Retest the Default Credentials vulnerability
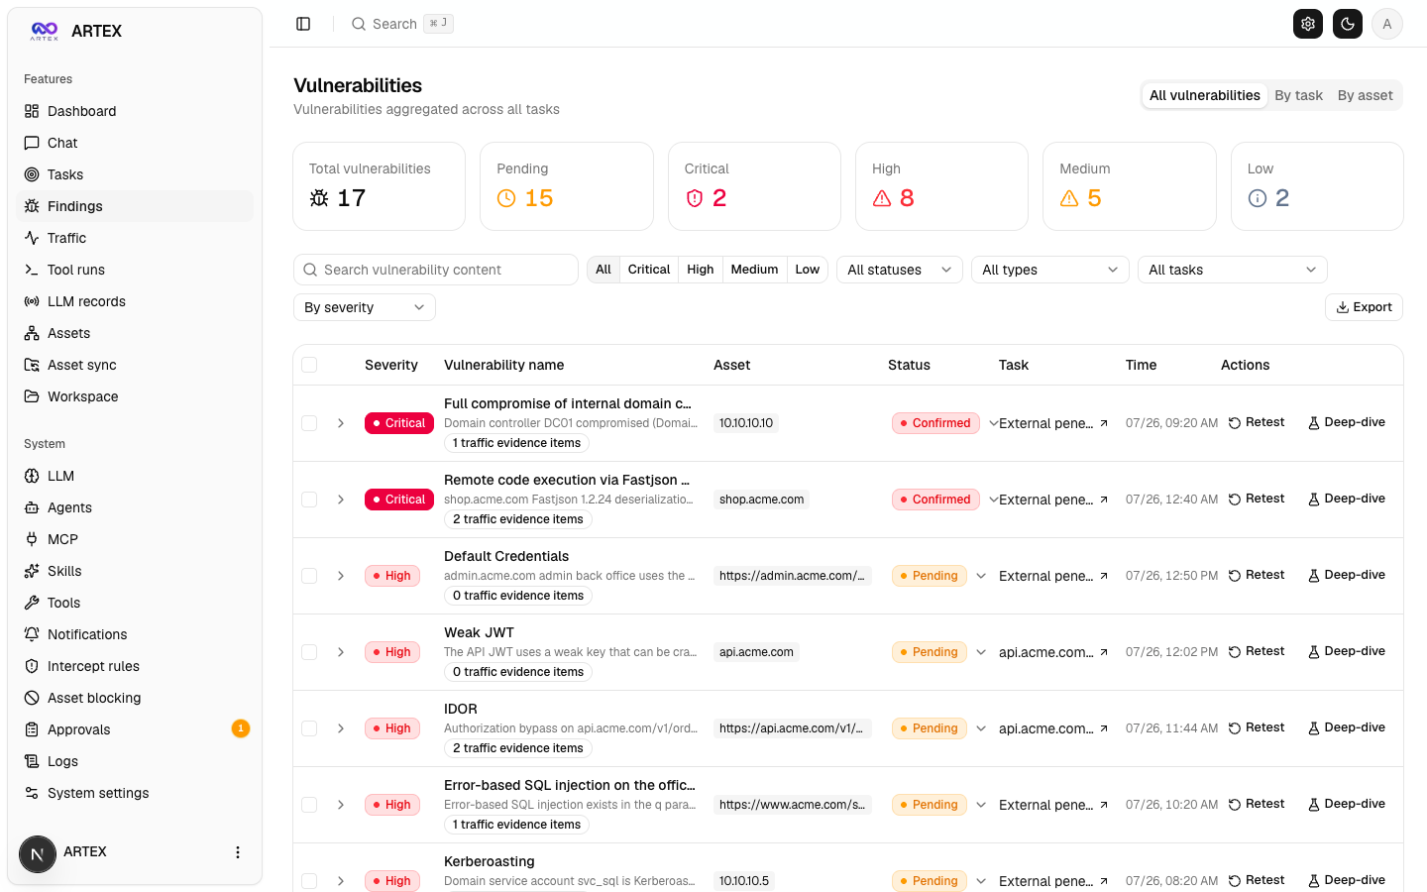 [x=1257, y=575]
